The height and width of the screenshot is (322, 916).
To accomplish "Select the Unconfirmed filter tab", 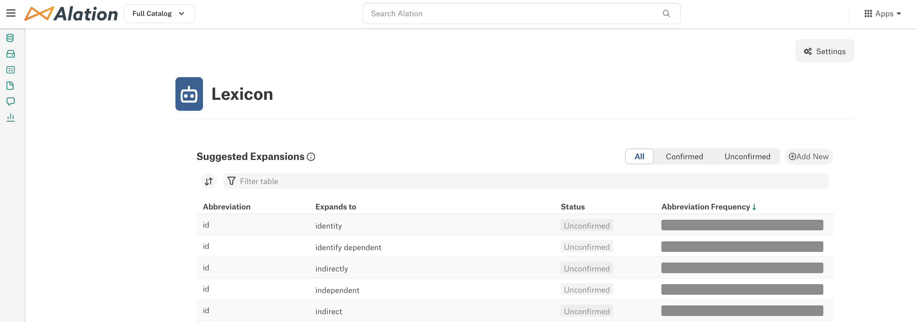I will pyautogui.click(x=747, y=156).
